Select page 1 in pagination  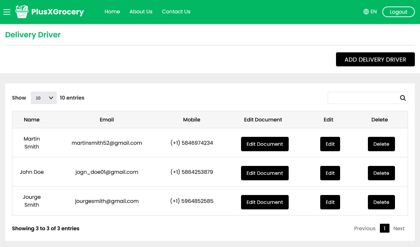click(x=384, y=229)
